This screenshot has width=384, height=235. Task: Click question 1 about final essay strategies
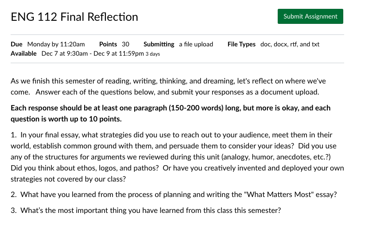[x=177, y=157]
